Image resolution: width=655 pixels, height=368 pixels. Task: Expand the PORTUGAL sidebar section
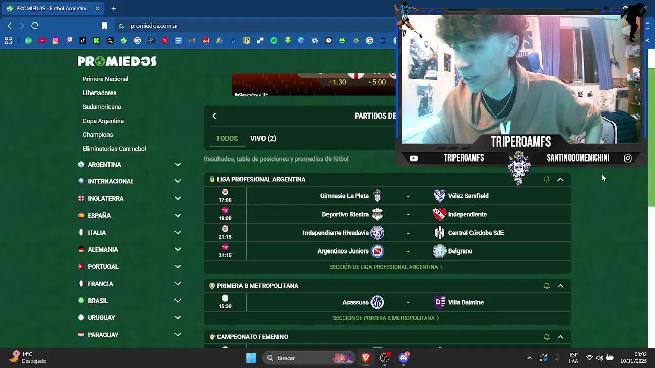click(178, 267)
